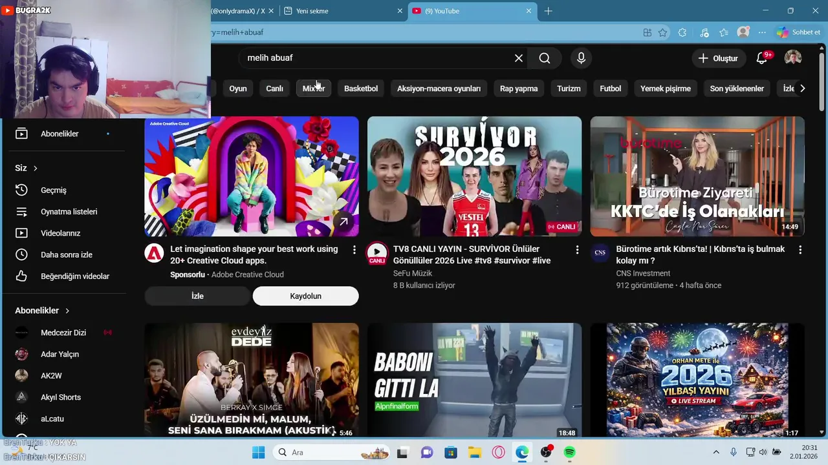The image size is (828, 465).
Task: Open SeFu Müzik channel link
Action: (413, 273)
